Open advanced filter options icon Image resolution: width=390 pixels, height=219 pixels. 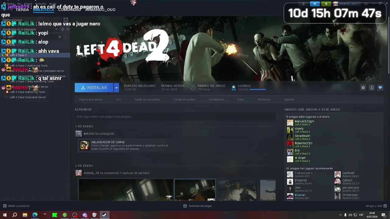click(66, 37)
